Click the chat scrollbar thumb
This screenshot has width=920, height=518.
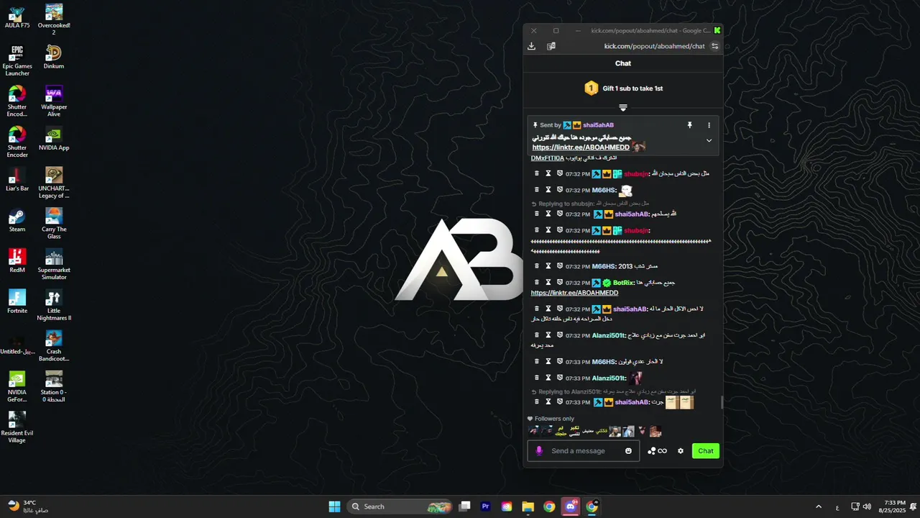tap(722, 402)
